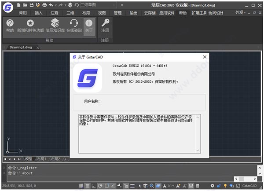Image resolution: width=264 pixels, height=191 pixels.
Task: Close the 关于 GstarCAD dialog
Action: click(x=205, y=57)
